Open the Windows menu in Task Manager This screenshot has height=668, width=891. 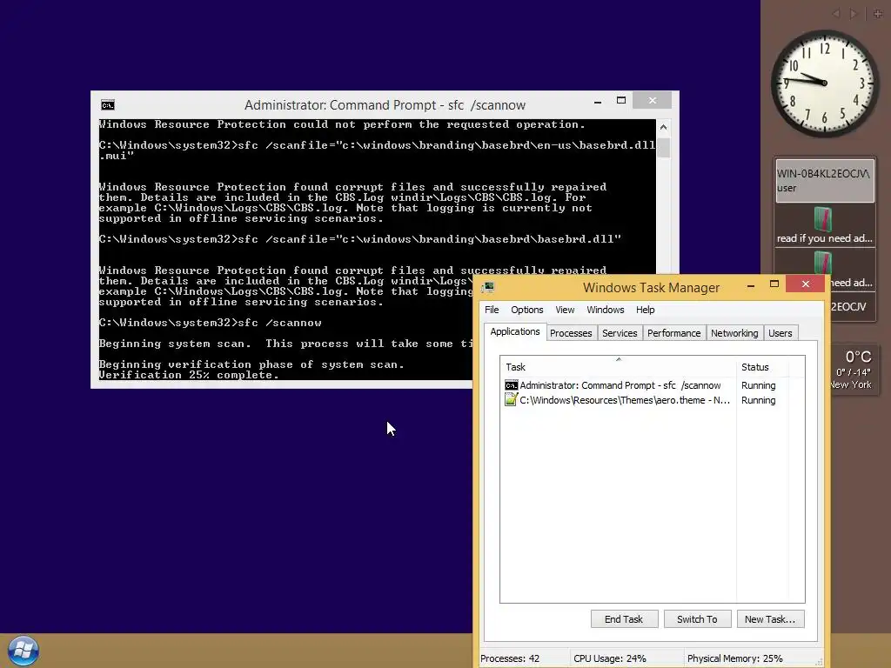click(x=606, y=310)
